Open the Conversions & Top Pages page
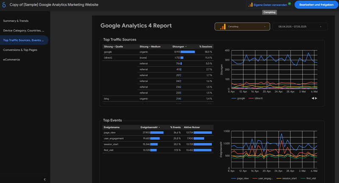 point(20,50)
